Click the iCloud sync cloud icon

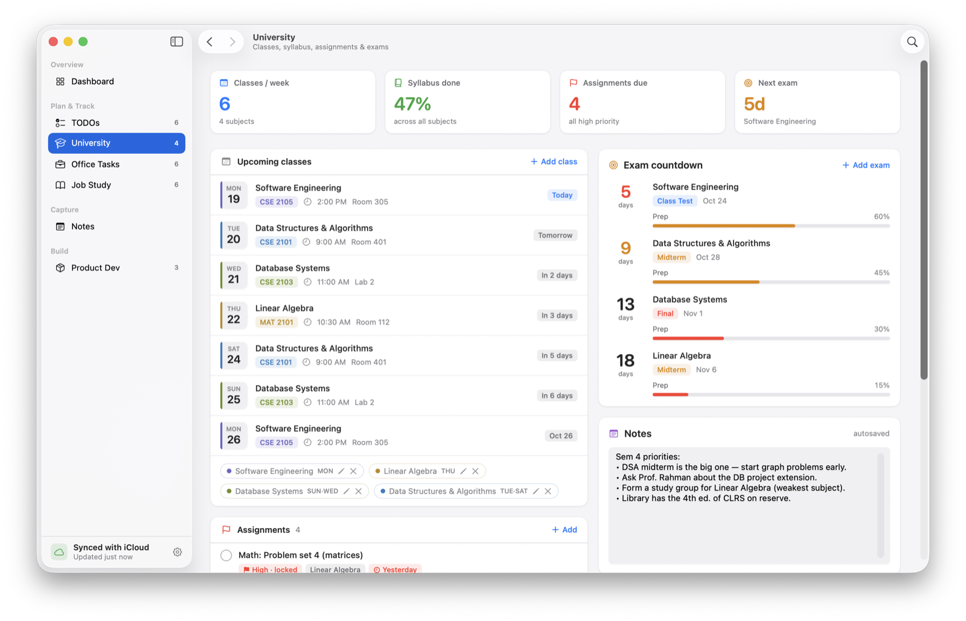tap(59, 552)
